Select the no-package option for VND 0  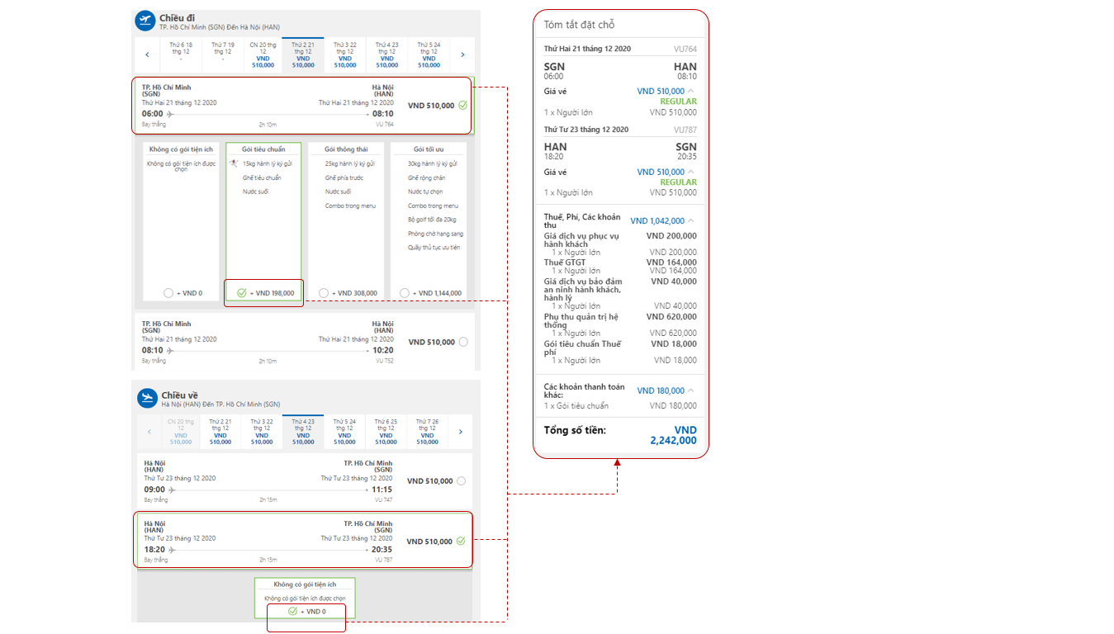tap(168, 293)
